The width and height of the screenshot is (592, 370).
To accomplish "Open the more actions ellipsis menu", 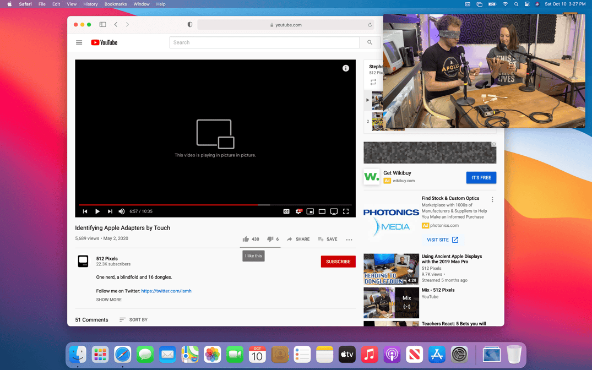I will pos(349,240).
